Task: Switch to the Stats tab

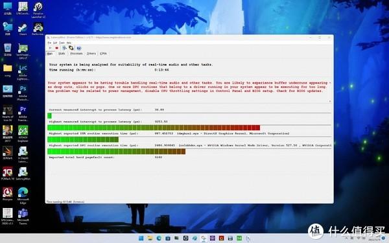Action: pyautogui.click(x=62, y=54)
